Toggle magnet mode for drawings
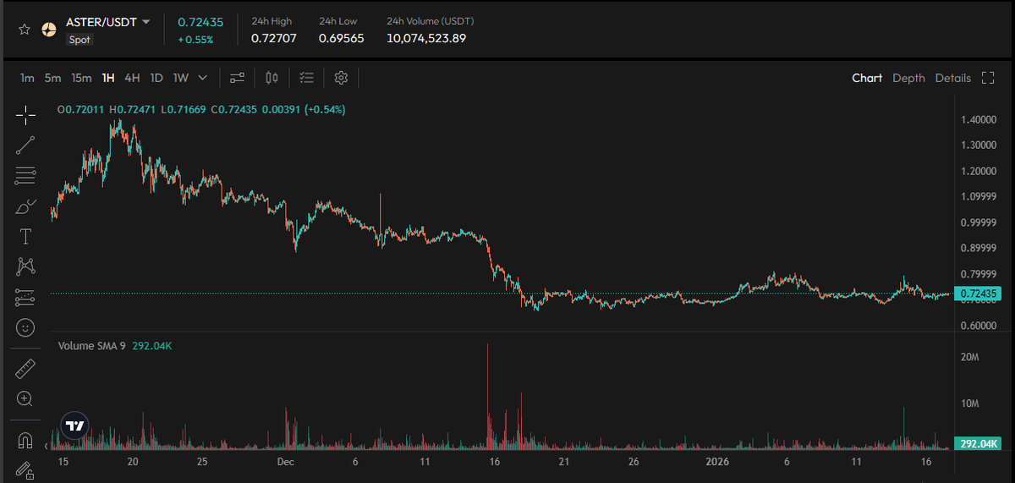The height and width of the screenshot is (483, 1015). click(x=25, y=441)
